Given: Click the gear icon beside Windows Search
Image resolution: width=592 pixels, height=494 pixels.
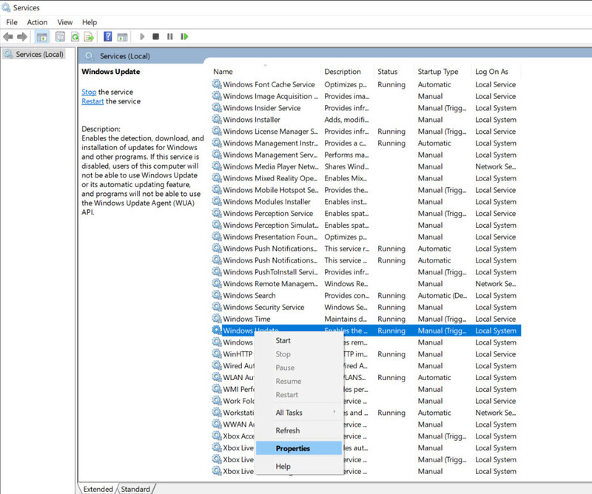Looking at the screenshot, I should tap(216, 295).
